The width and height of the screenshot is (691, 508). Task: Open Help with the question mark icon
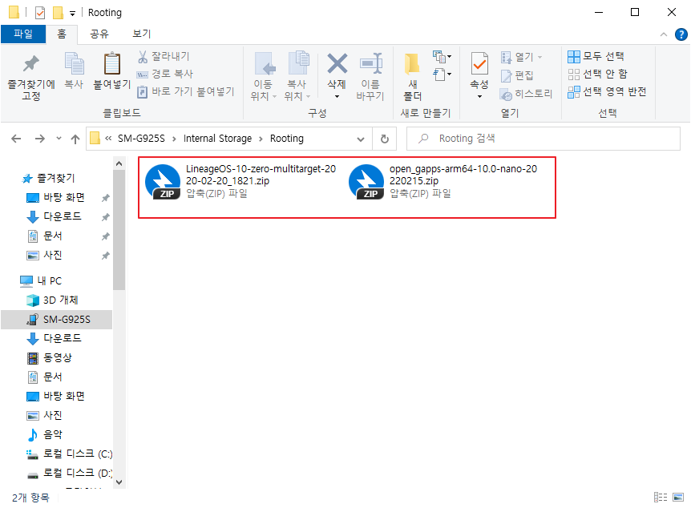(x=681, y=34)
